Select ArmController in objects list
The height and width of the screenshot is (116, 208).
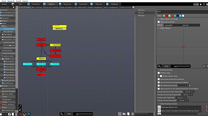pyautogui.click(x=9, y=29)
